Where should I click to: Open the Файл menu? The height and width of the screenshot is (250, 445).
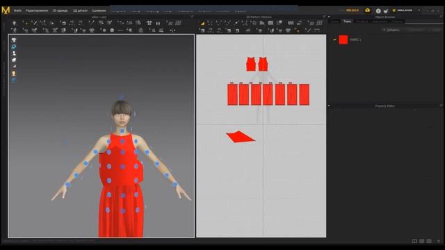tap(17, 10)
